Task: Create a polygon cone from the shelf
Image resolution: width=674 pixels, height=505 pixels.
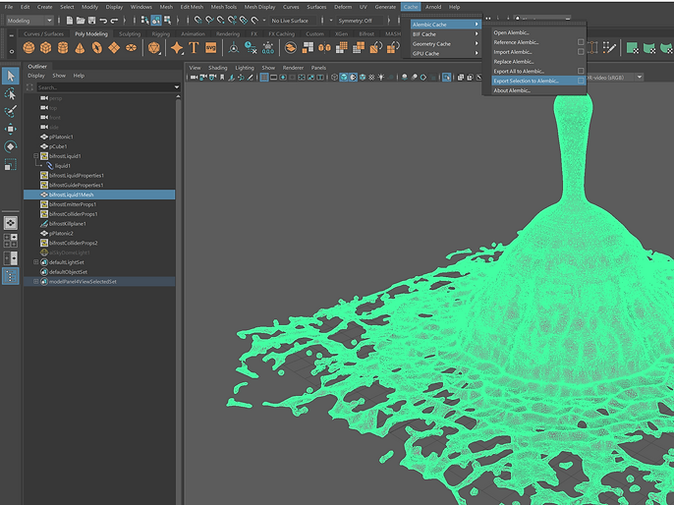Action: click(80, 48)
